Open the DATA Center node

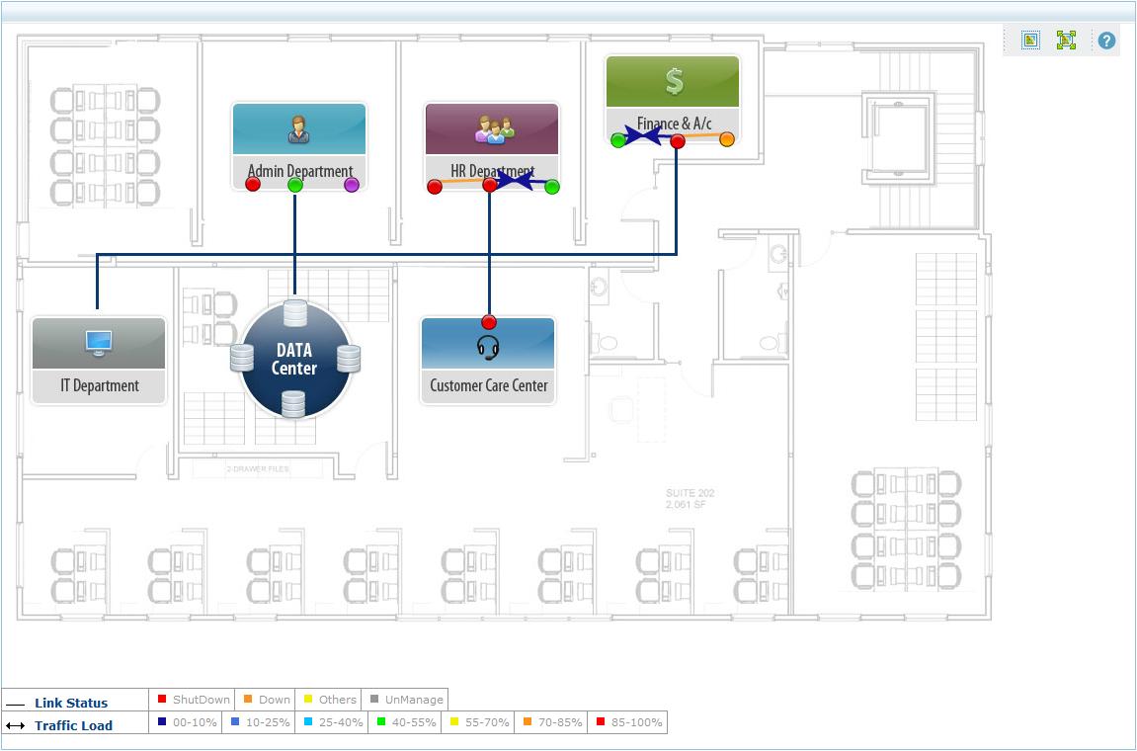[x=294, y=359]
